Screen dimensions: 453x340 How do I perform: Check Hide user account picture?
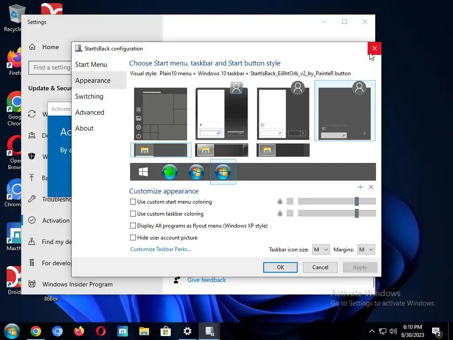pos(133,238)
